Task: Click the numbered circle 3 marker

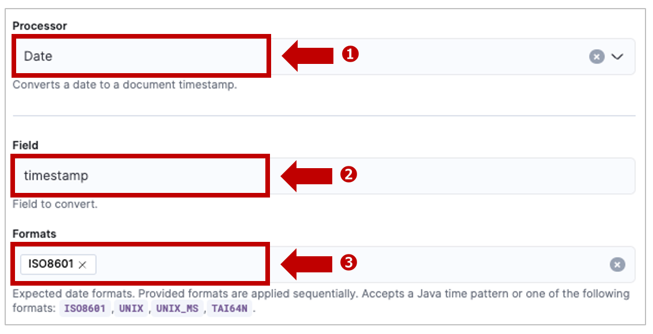Action: [349, 263]
